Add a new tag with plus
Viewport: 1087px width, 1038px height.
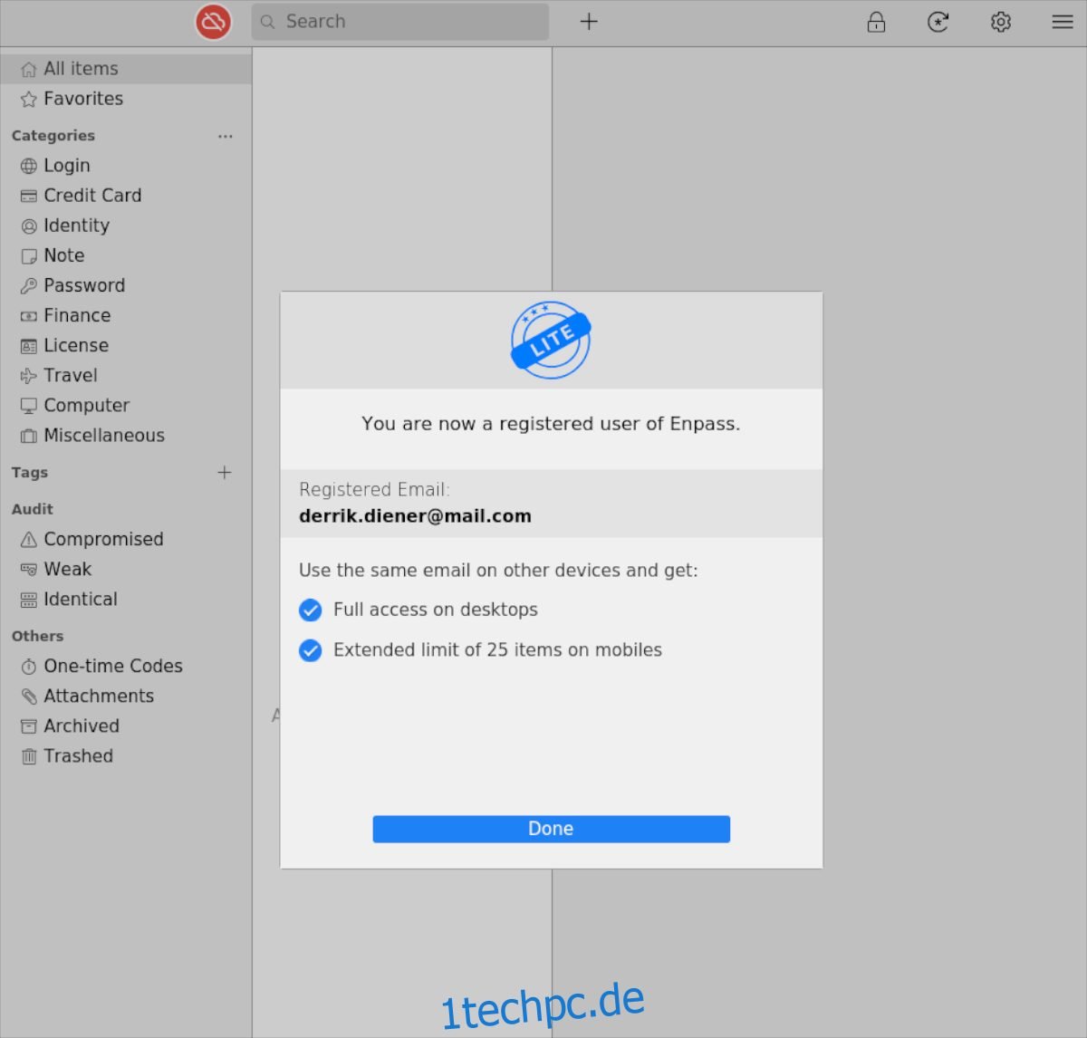click(x=225, y=472)
